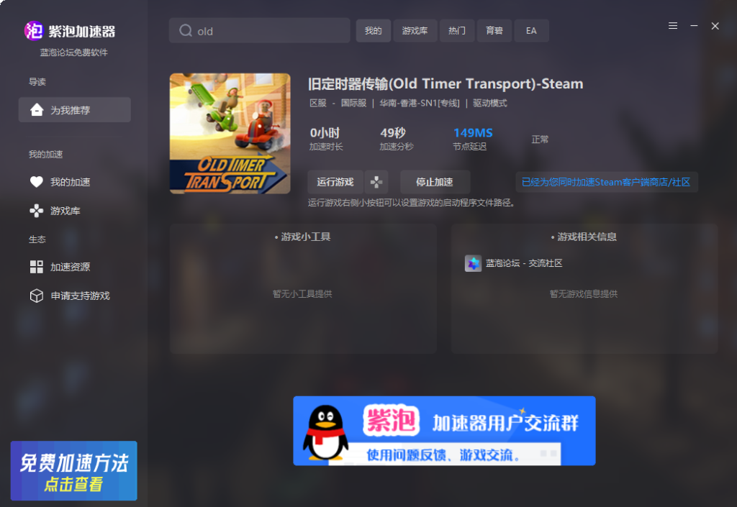The image size is (737, 507).
Task: Open the EA tab
Action: tap(532, 30)
